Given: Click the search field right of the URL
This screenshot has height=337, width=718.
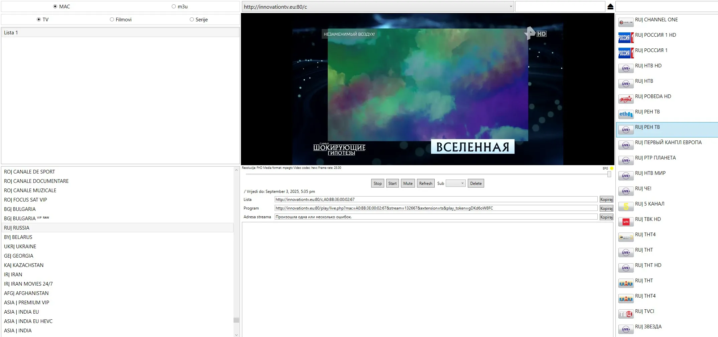Looking at the screenshot, I should tap(560, 6).
